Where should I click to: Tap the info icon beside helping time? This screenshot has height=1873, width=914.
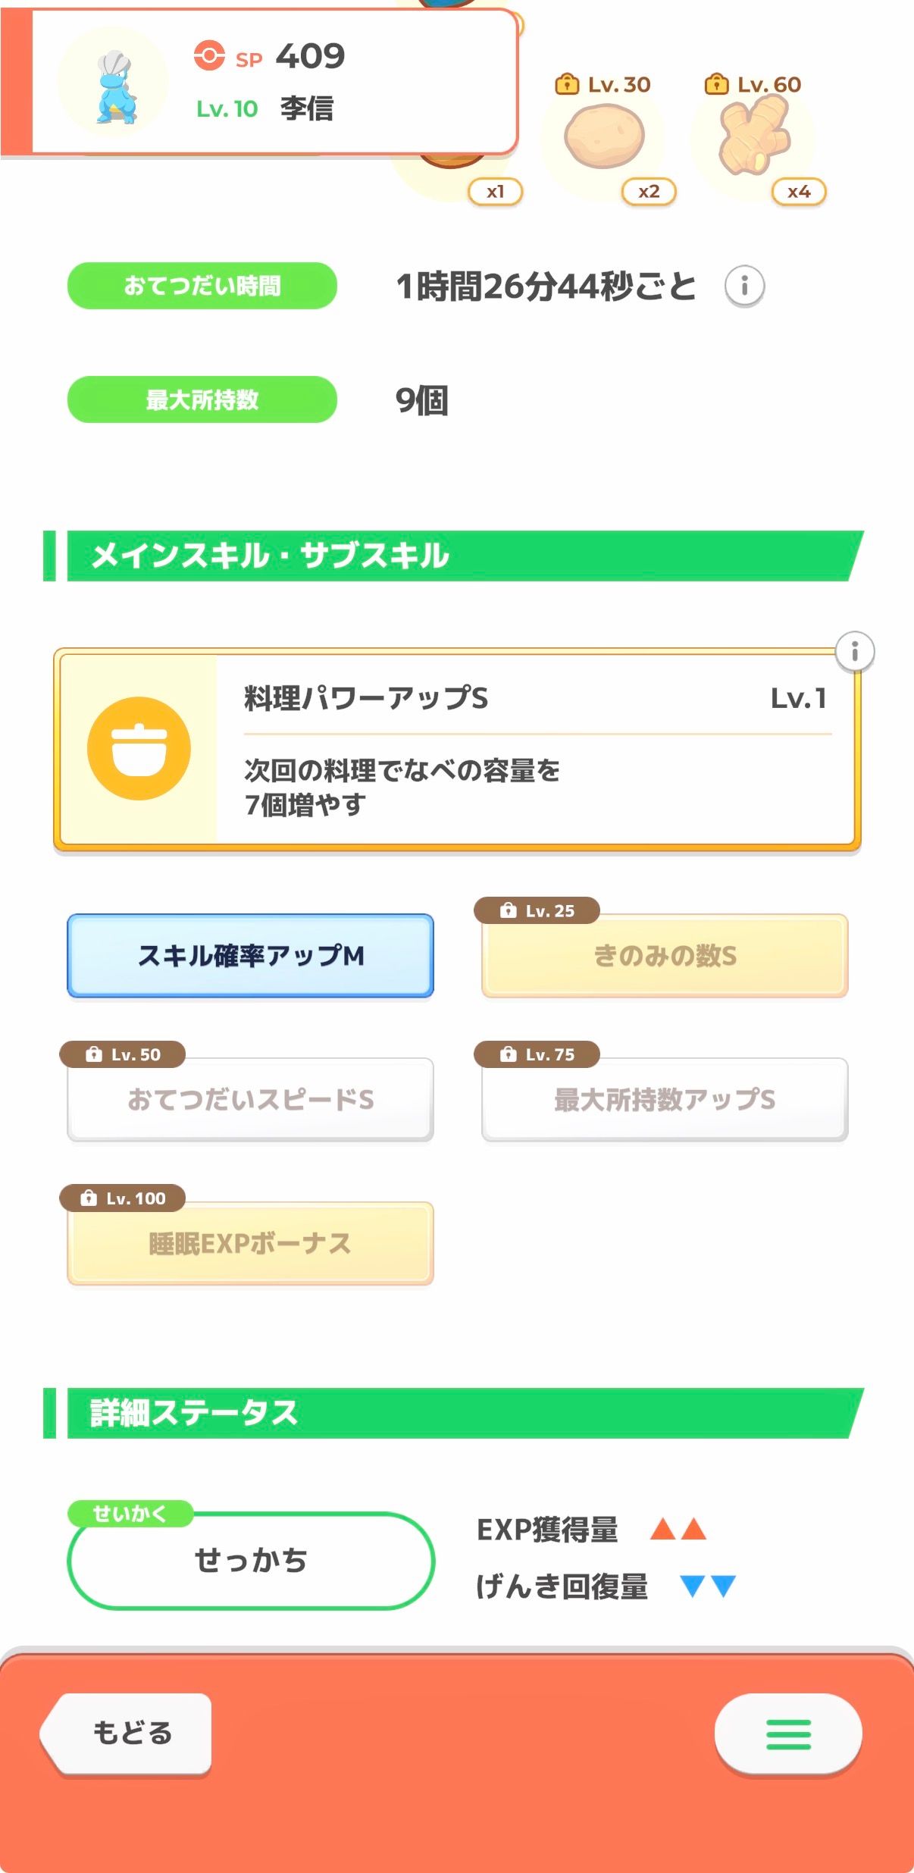tap(744, 286)
